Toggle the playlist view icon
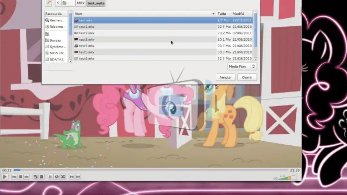 [50, 177]
